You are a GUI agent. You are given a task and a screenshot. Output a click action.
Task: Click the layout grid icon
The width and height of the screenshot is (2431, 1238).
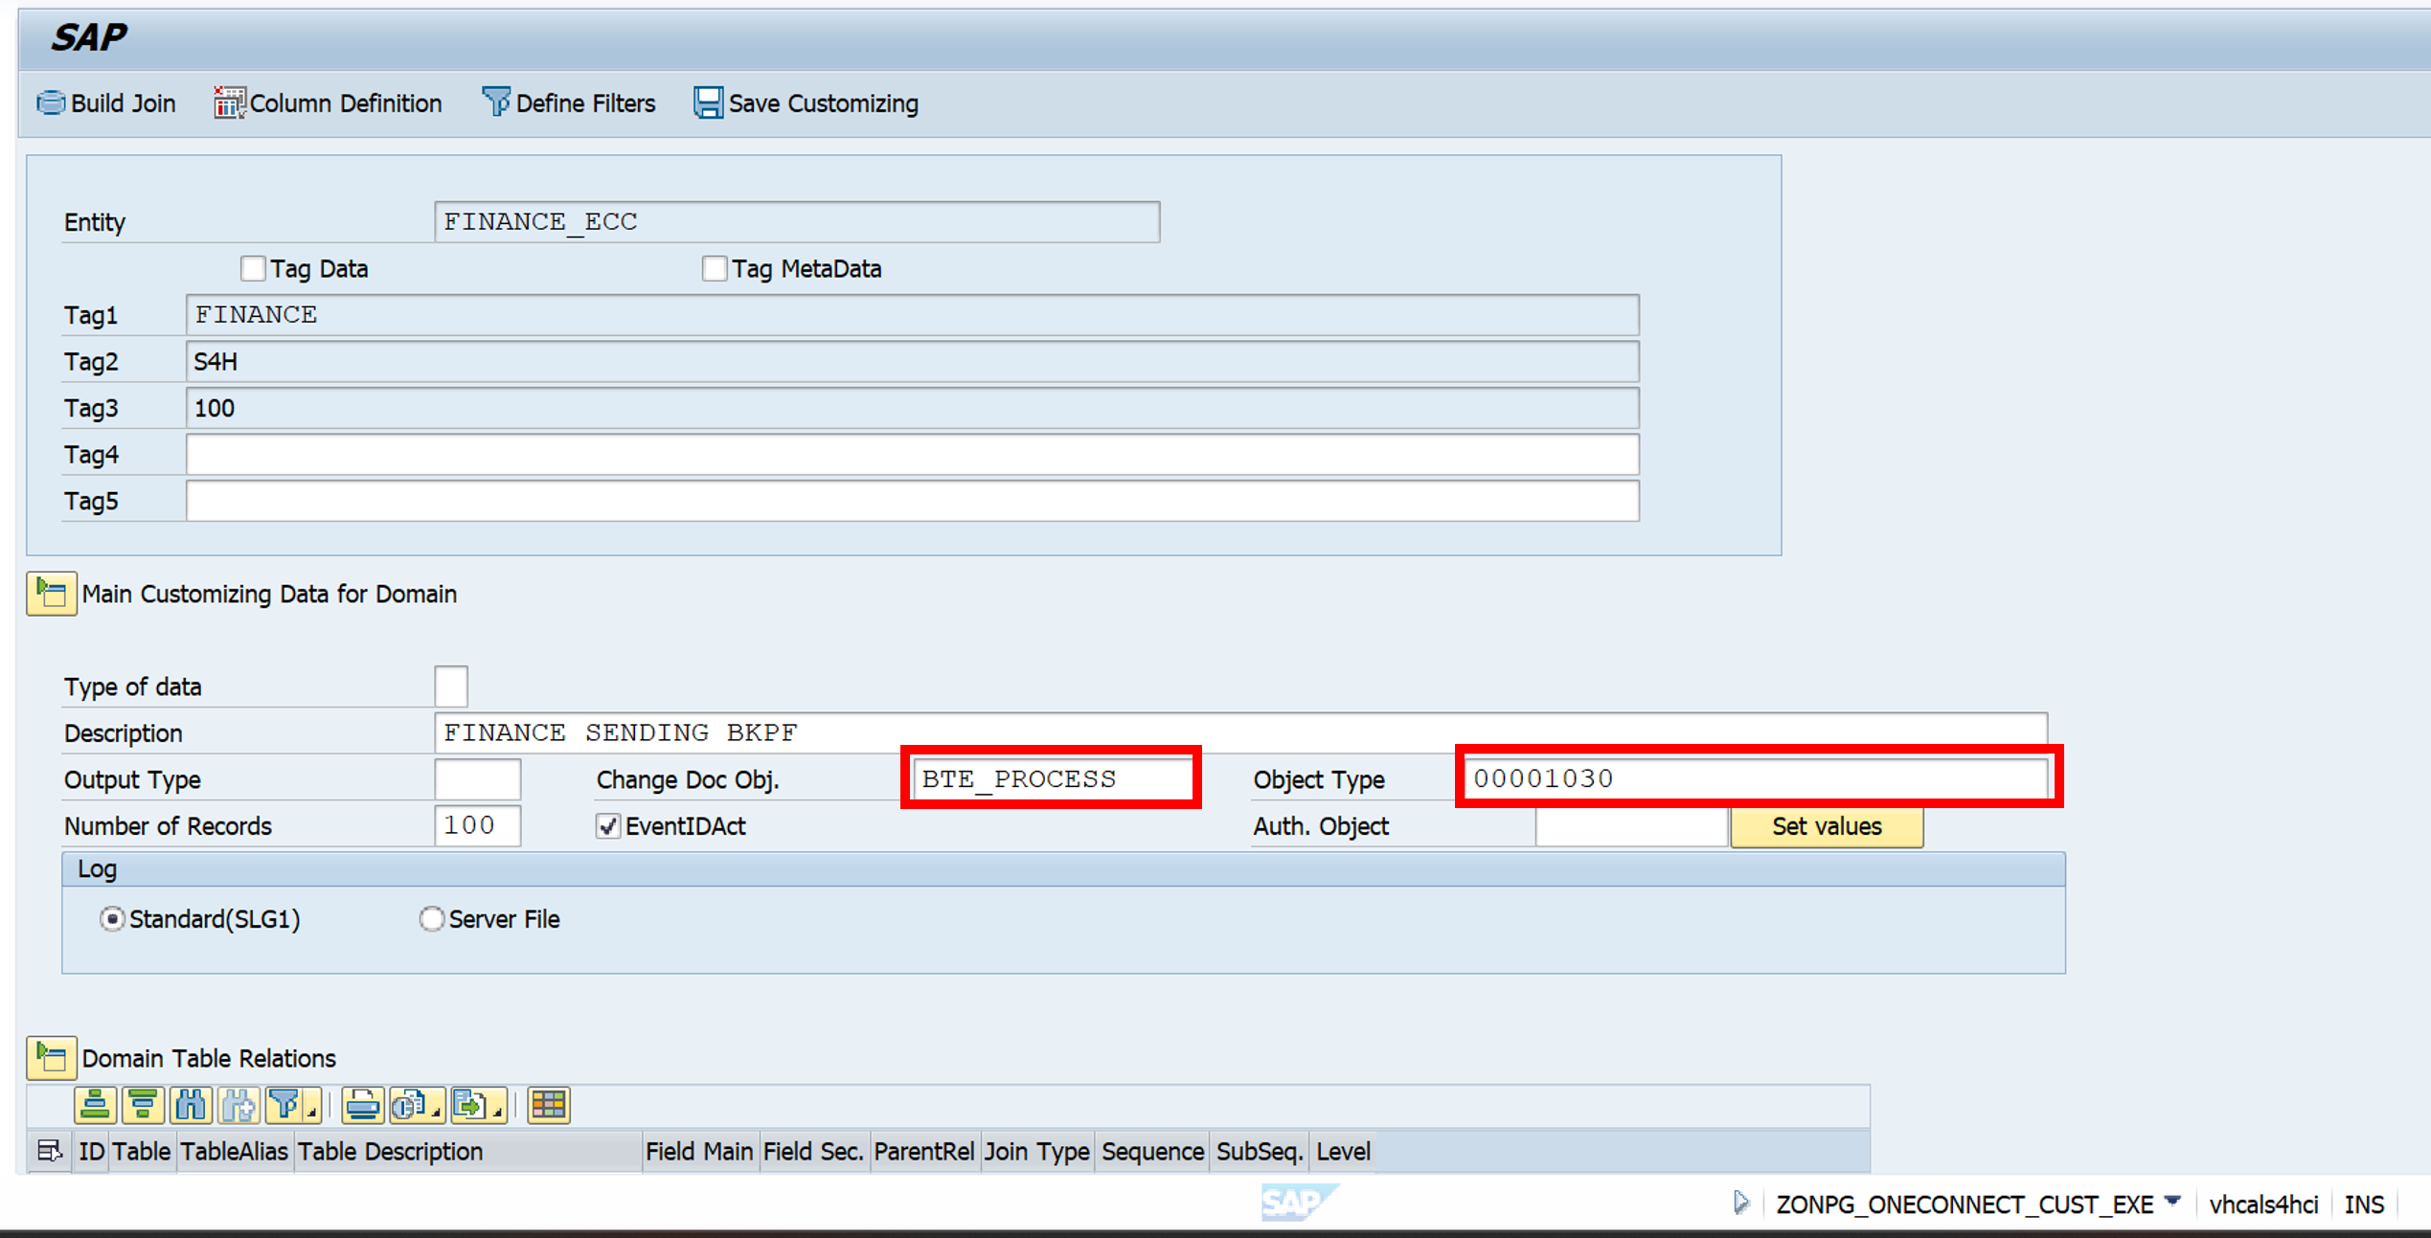pos(549,1105)
